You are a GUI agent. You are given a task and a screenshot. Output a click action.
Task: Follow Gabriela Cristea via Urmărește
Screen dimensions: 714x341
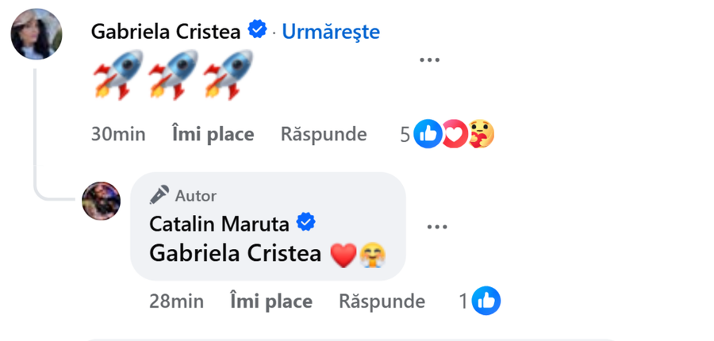click(331, 32)
